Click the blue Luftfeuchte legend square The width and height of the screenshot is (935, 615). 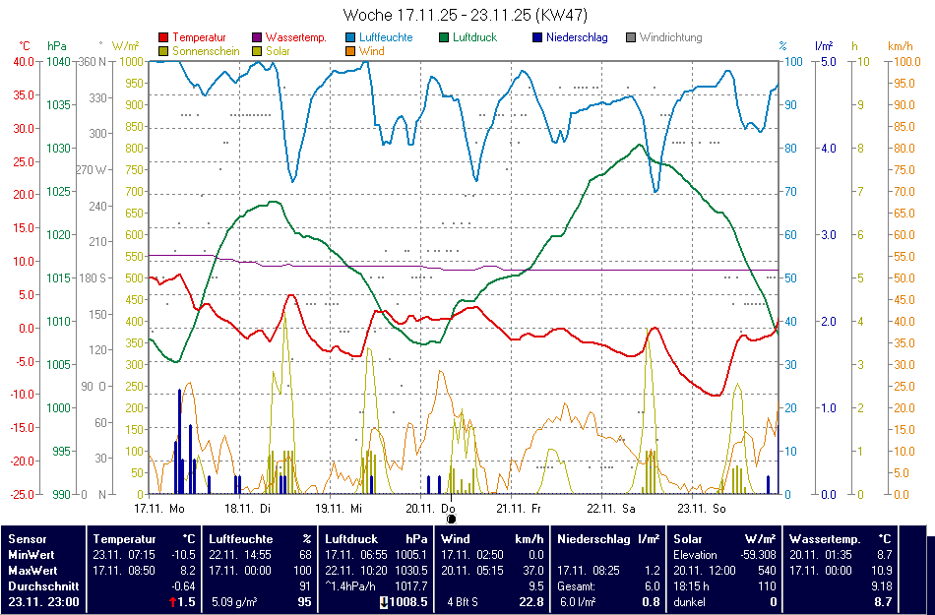tap(351, 37)
